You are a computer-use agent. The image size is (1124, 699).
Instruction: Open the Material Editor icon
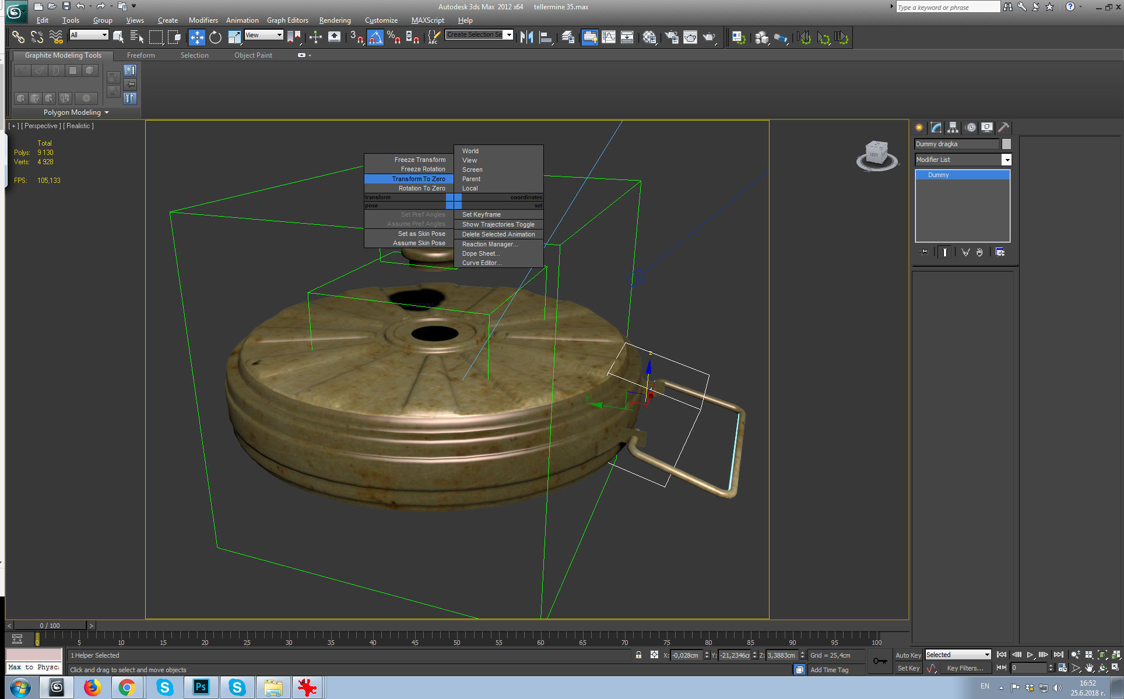tap(649, 37)
